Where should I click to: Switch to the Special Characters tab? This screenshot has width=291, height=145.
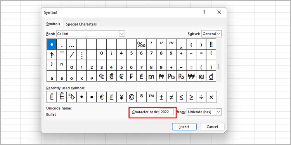[81, 24]
